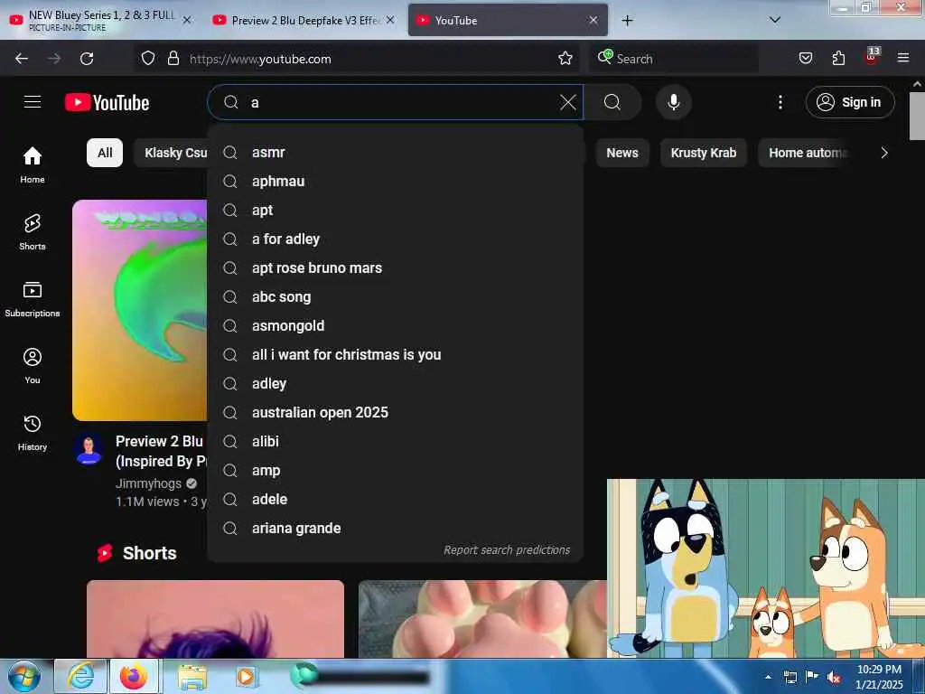Choose the 'asmr' search suggestion
Viewport: 925px width, 694px height.
[x=396, y=152]
